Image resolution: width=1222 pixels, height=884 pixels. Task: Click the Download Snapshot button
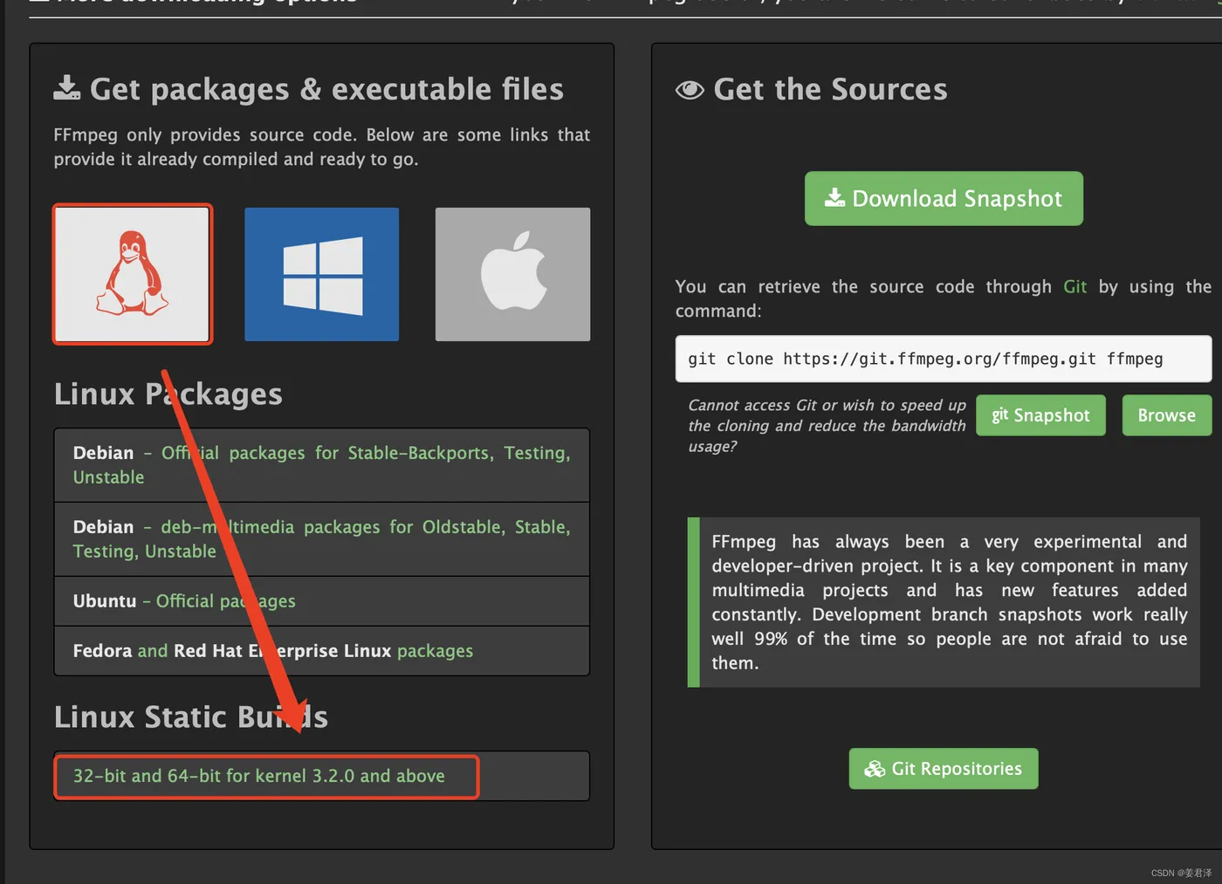944,199
